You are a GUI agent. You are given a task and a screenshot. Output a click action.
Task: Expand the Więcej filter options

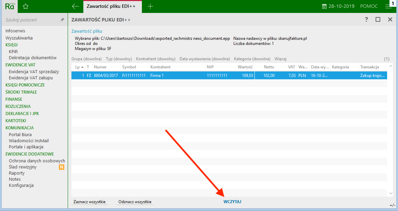tap(280, 59)
